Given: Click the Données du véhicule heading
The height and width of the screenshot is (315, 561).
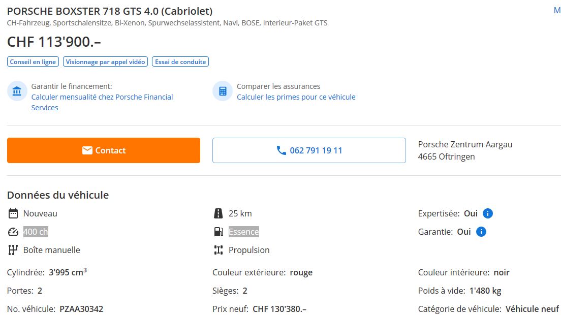Looking at the screenshot, I should click(58, 195).
